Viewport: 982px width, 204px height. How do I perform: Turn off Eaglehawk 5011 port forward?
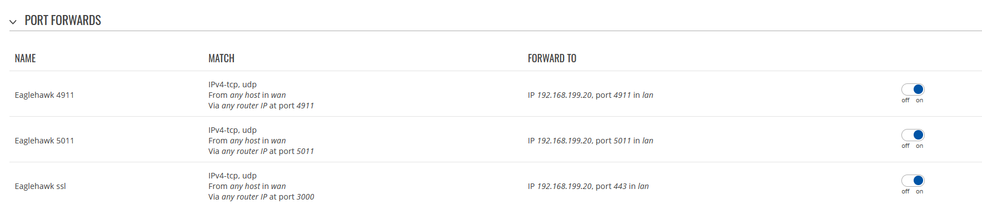pyautogui.click(x=913, y=135)
